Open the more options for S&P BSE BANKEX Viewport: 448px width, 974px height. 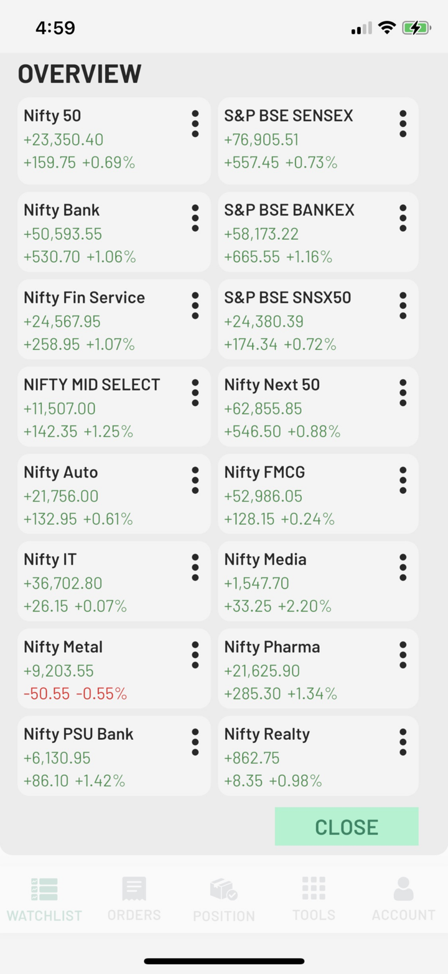click(403, 219)
